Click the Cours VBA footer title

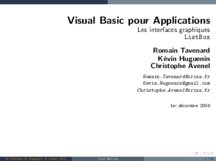(108, 159)
